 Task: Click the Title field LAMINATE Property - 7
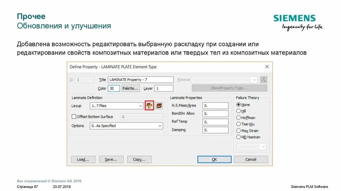point(141,80)
